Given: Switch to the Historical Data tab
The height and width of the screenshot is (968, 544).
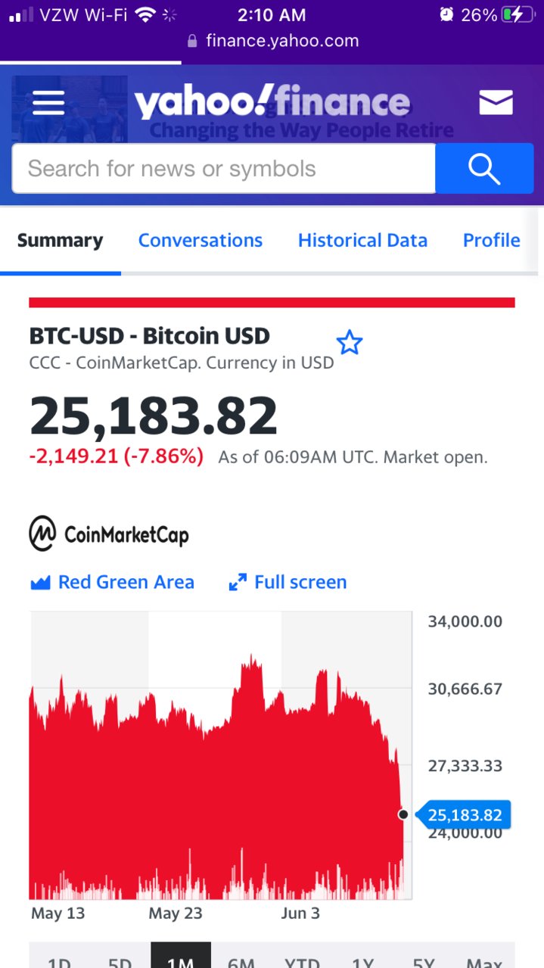Looking at the screenshot, I should click(362, 241).
